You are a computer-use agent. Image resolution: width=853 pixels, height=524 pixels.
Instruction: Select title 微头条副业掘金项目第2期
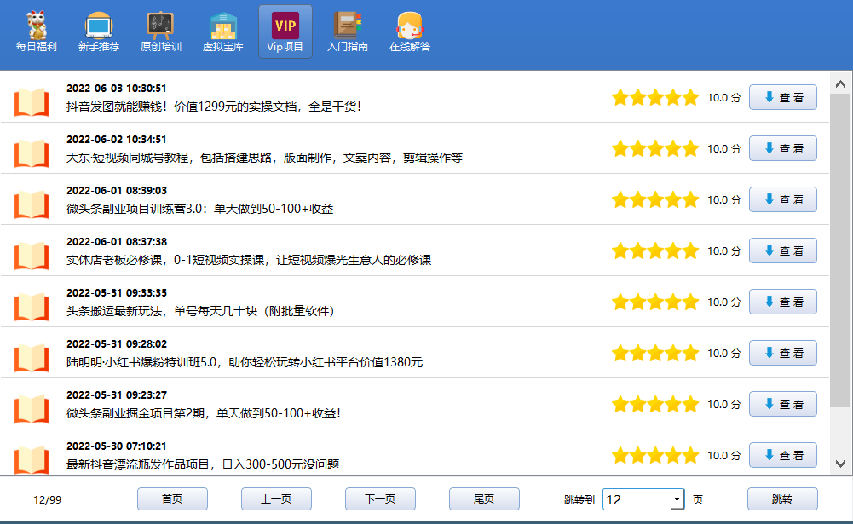click(204, 413)
